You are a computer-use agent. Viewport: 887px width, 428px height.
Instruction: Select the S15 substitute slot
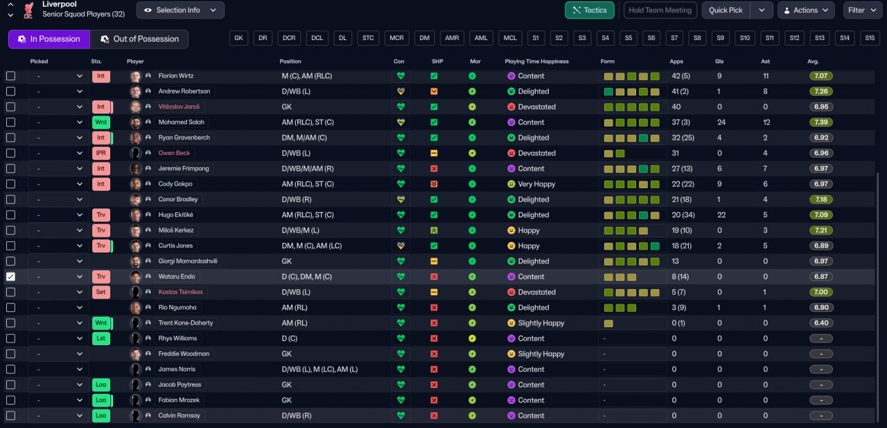[868, 39]
